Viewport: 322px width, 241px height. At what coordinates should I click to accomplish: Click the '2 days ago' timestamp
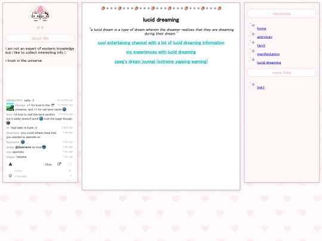pyautogui.click(x=67, y=127)
